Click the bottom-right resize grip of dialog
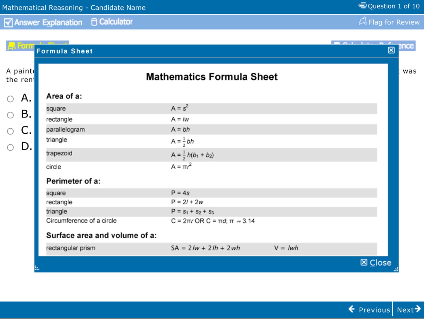Image resolution: width=424 pixels, height=319 pixels. 396,269
